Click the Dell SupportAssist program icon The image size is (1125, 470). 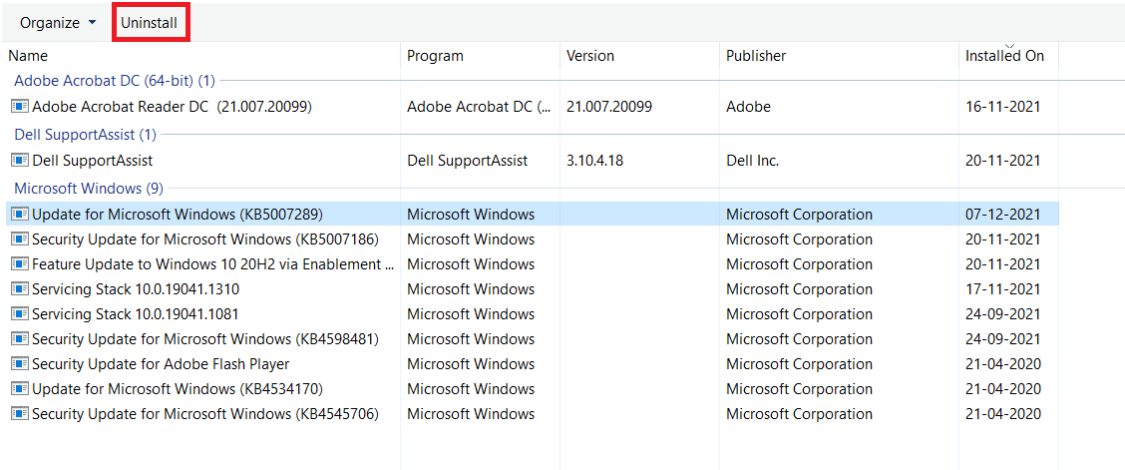[x=19, y=160]
